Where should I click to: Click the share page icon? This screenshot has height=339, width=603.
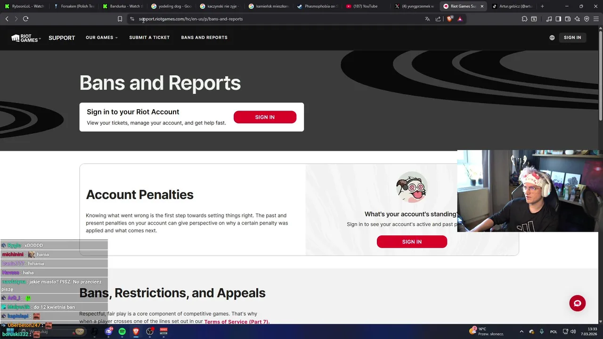pos(438,19)
